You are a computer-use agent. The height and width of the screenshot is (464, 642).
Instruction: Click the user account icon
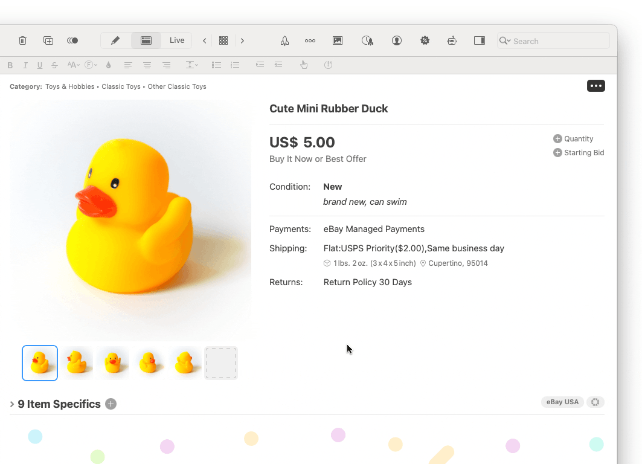pos(397,40)
